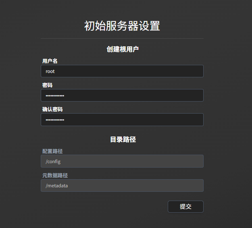
Task: Click the "/metadata" path text
Action: pos(56,186)
